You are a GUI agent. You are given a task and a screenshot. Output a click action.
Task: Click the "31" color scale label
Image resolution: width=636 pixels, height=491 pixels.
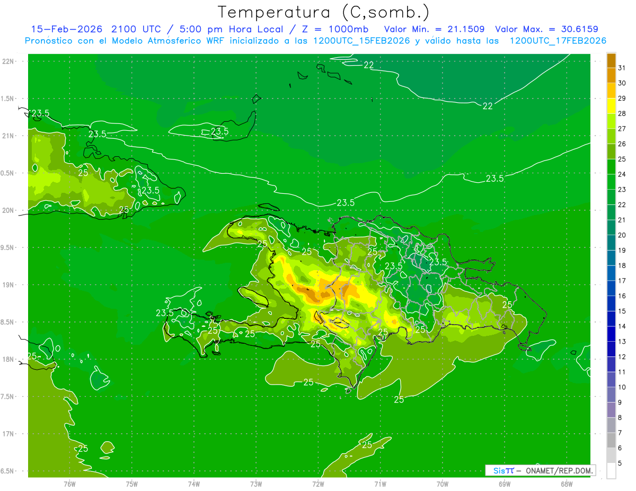click(x=622, y=67)
